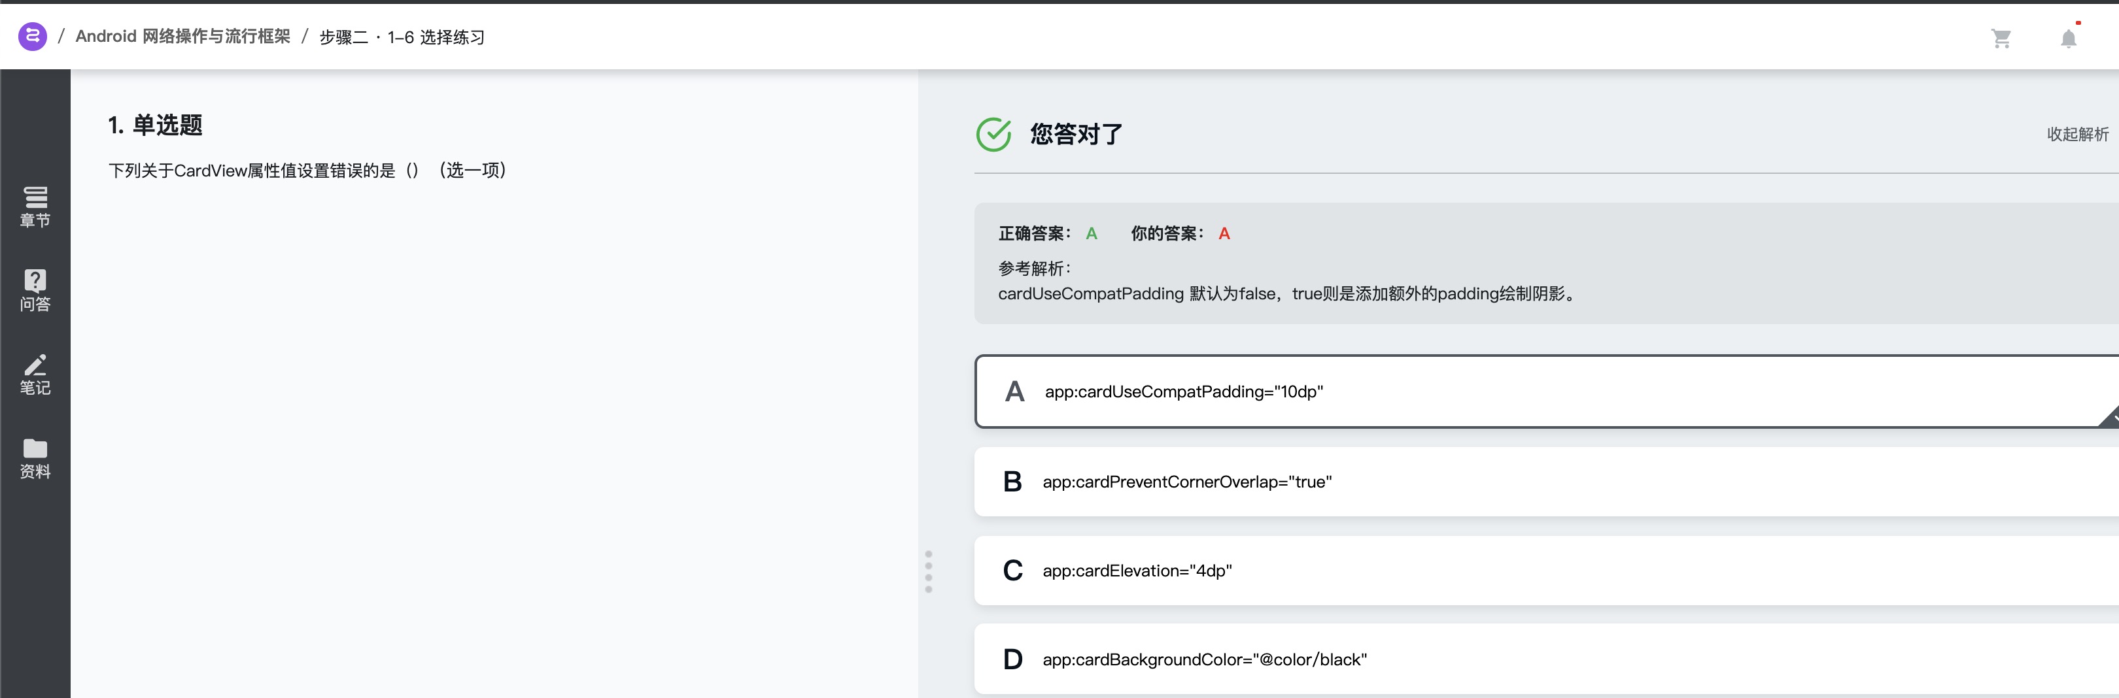Click the 参考解析 label
Screen dimensions: 2119x698
click(x=1035, y=268)
